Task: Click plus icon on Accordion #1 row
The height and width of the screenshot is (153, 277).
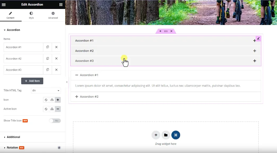Action: click(x=254, y=41)
